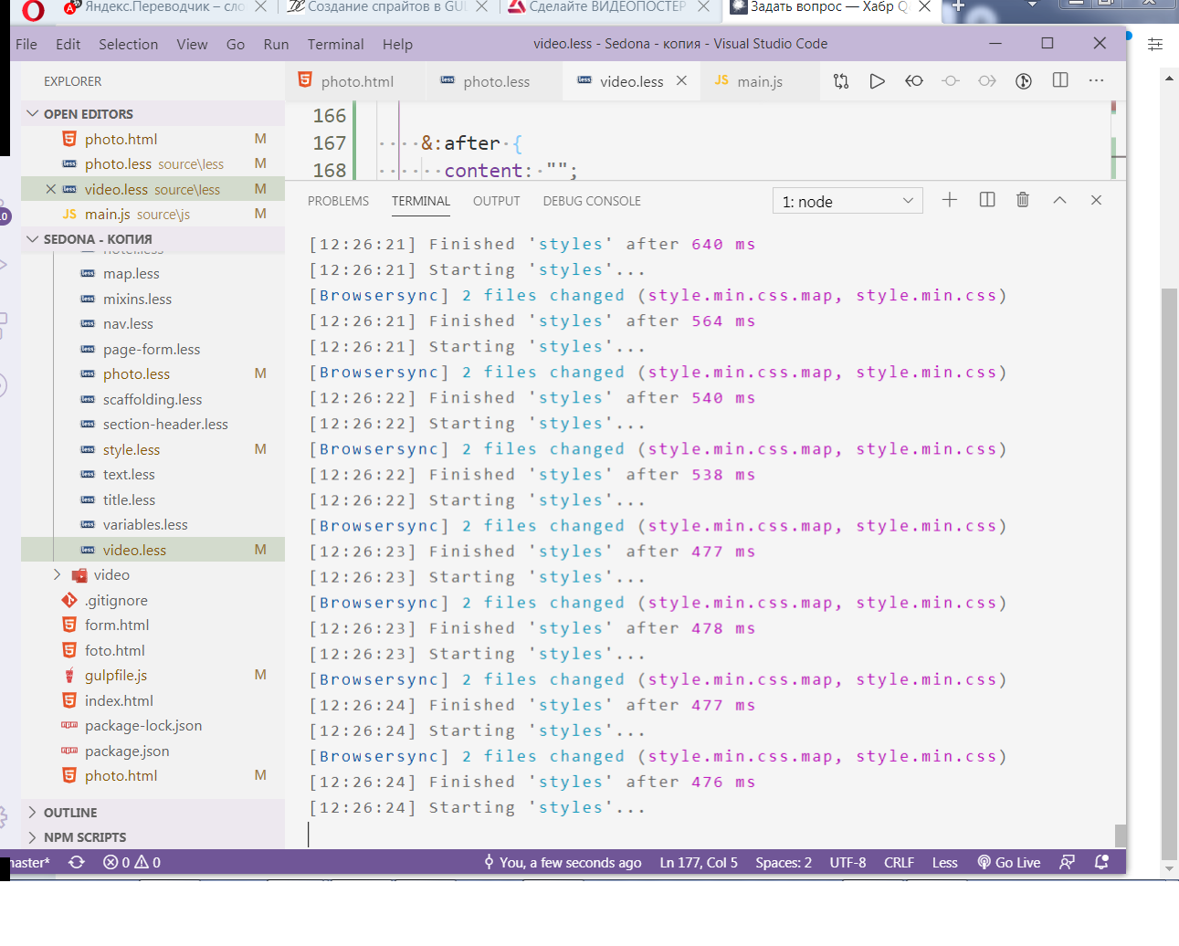Switch to the photo.html editor tab
Screen dimensions: 1179x946
pyautogui.click(x=354, y=81)
